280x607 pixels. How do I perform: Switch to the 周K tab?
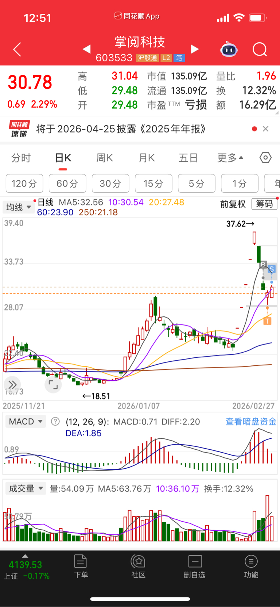tap(105, 158)
